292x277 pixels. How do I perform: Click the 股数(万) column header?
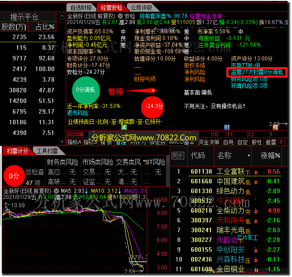pos(14,27)
